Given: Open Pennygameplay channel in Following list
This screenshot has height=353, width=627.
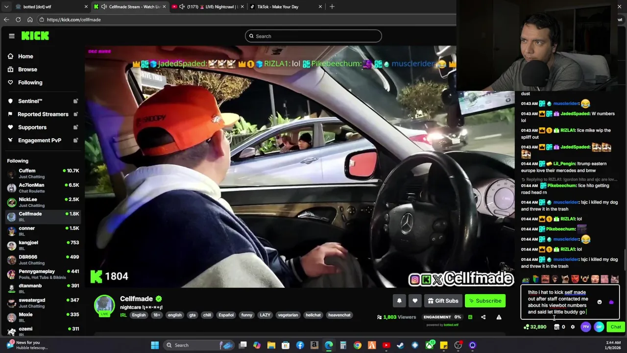Looking at the screenshot, I should tap(43, 274).
